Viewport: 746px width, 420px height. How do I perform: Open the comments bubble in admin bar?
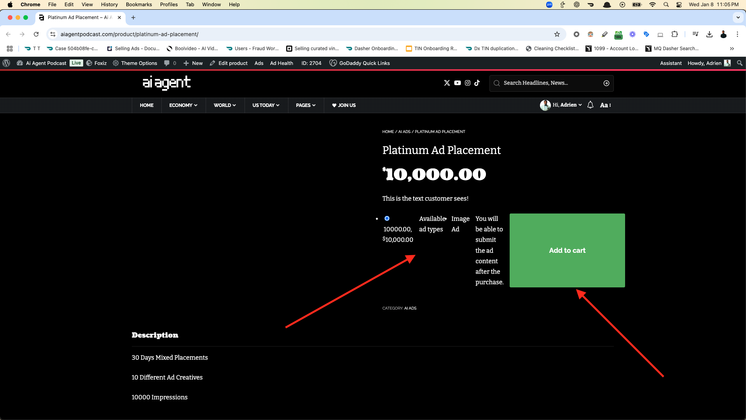pos(170,63)
